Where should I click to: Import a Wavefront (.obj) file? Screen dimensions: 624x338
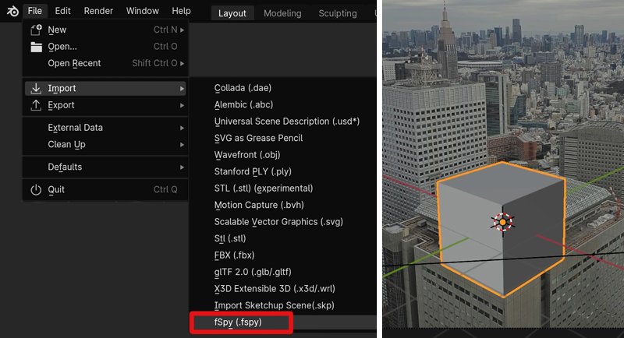click(247, 154)
